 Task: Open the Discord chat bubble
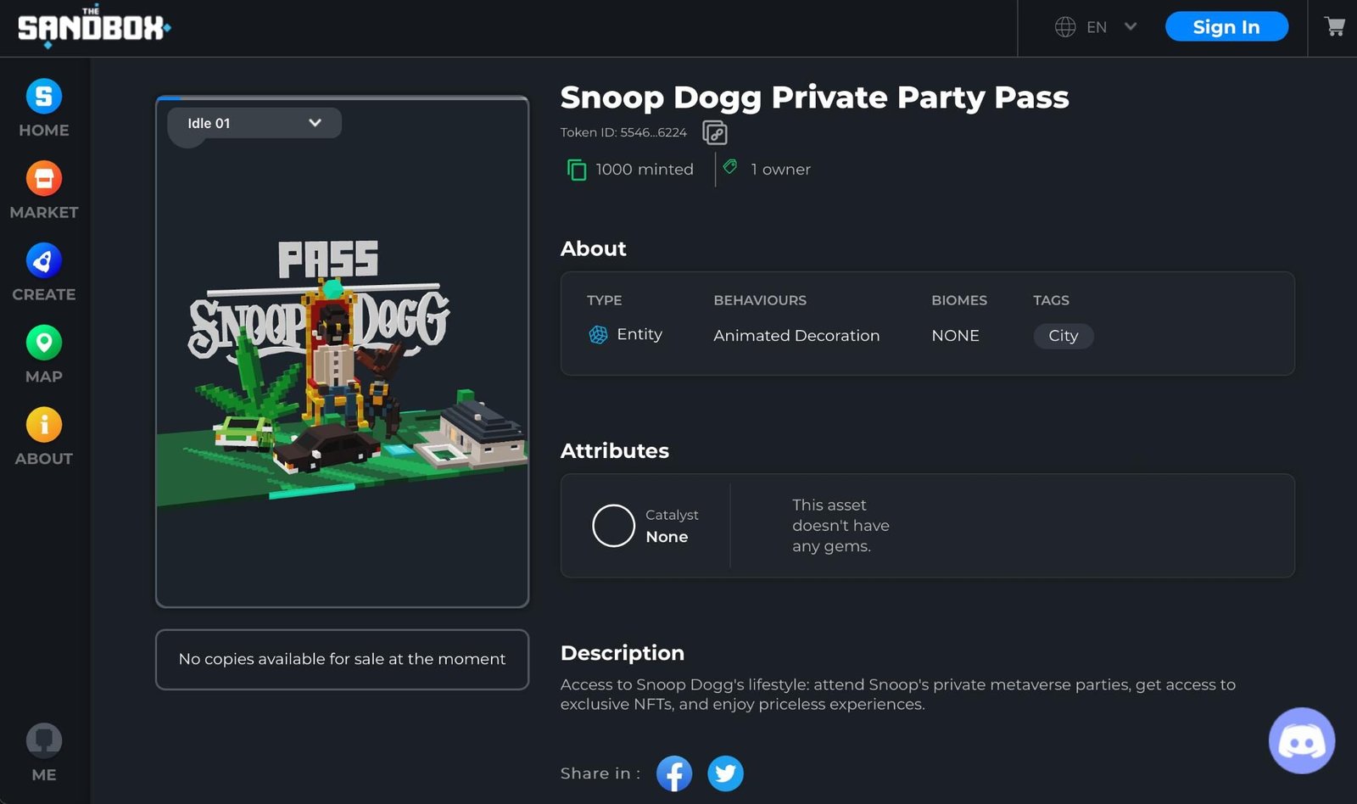[1302, 741]
